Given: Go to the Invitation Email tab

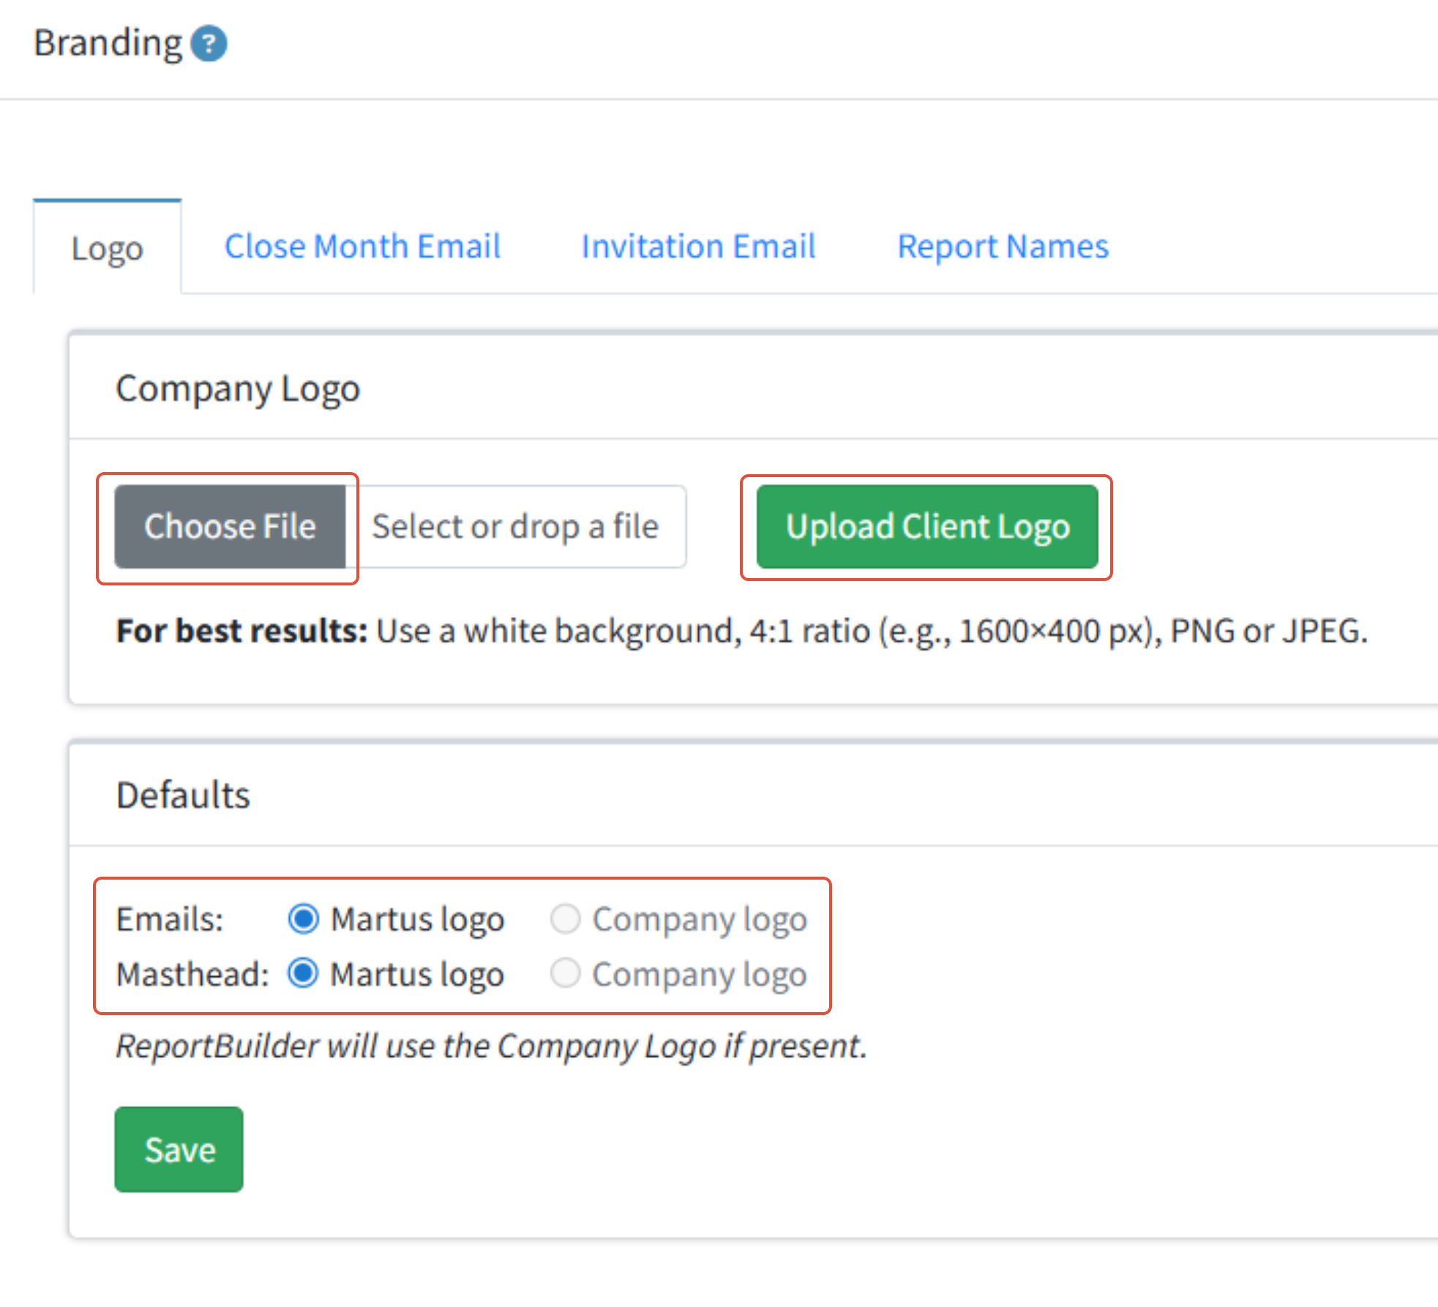Looking at the screenshot, I should 698,247.
